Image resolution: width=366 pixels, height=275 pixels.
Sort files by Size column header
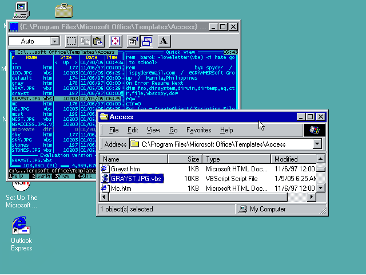coord(185,159)
